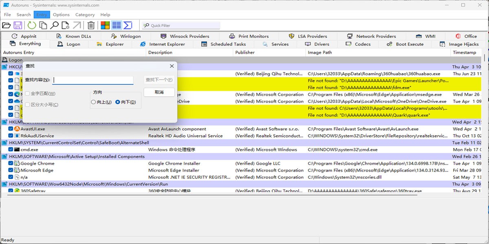Open the Category menu
The width and height of the screenshot is (489, 244).
coord(85,15)
